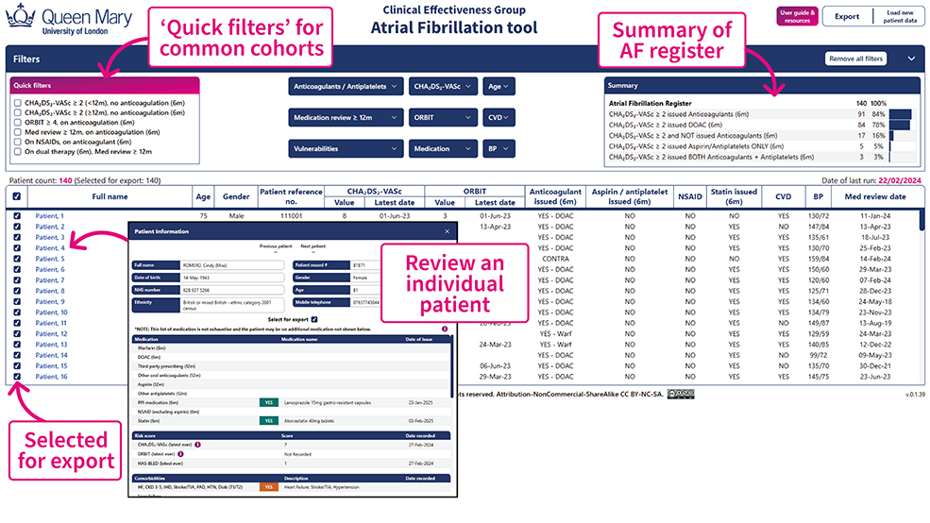930x523 pixels.
Task: Tick the On NSAIDs, on anticoagulant filter
Action: (x=18, y=142)
